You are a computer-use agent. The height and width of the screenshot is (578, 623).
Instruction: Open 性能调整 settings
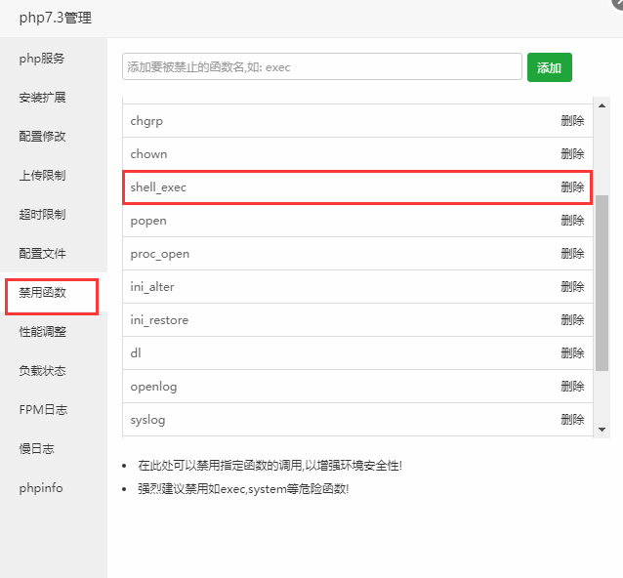42,332
